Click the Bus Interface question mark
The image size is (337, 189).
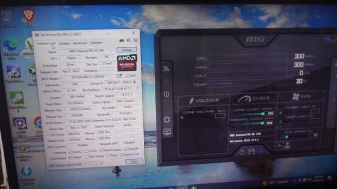(x=137, y=88)
